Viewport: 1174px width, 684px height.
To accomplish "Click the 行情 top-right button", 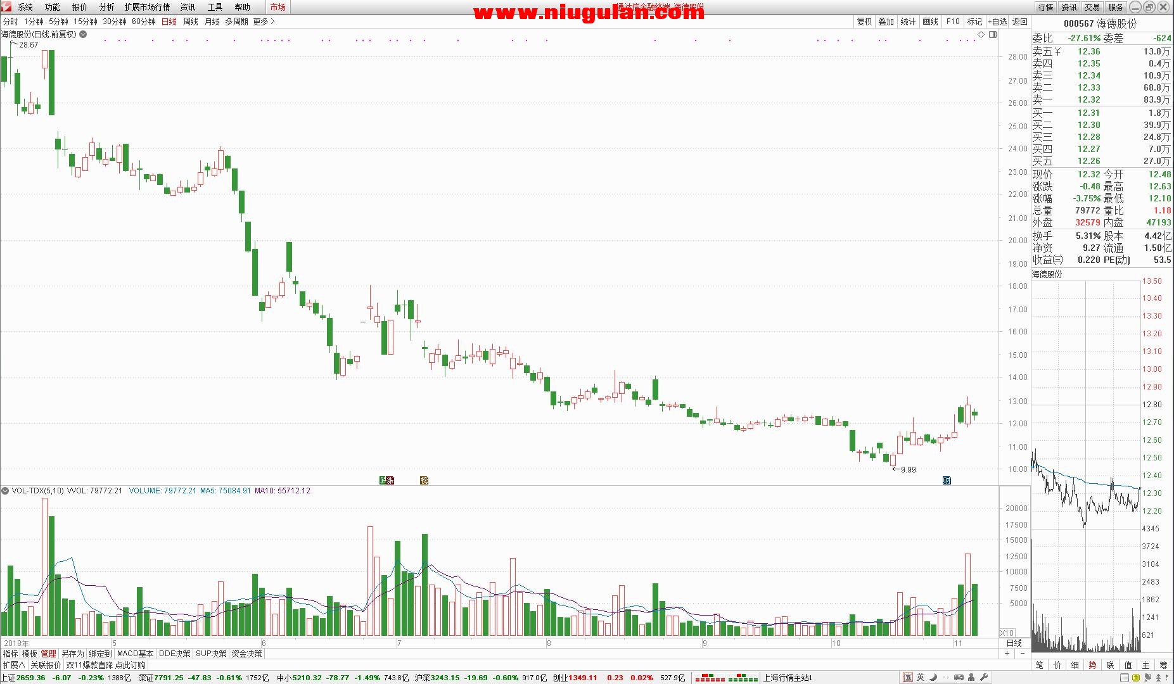I will click(x=1045, y=7).
